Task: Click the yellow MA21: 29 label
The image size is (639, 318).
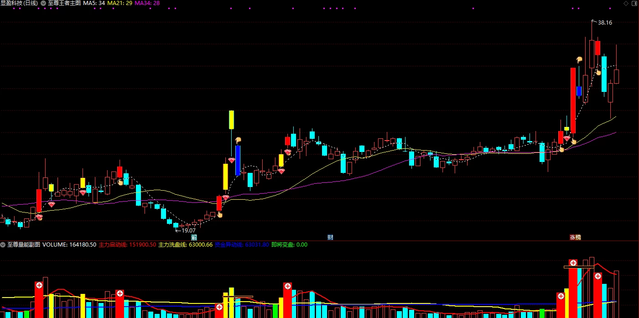Action: tap(120, 3)
